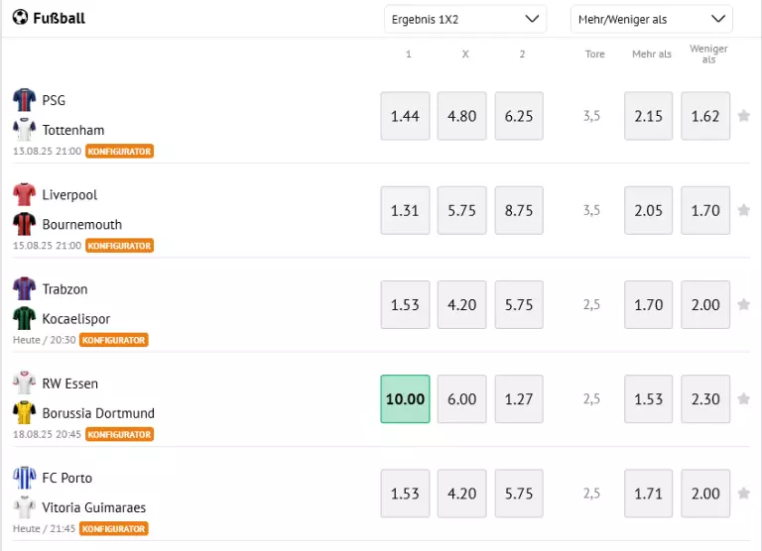762x551 pixels.
Task: Select draw odds 4.20 for Trabzon match
Action: (x=461, y=304)
